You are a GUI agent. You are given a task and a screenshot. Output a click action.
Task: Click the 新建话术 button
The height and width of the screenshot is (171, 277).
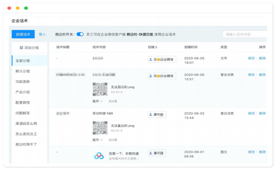pos(23,34)
